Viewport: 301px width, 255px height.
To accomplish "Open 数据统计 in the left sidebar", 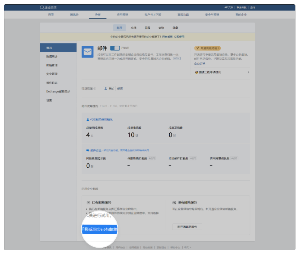I will click(x=52, y=57).
